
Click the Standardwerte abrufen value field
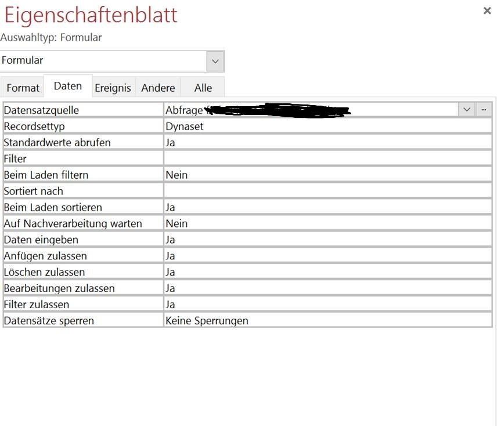(x=327, y=142)
